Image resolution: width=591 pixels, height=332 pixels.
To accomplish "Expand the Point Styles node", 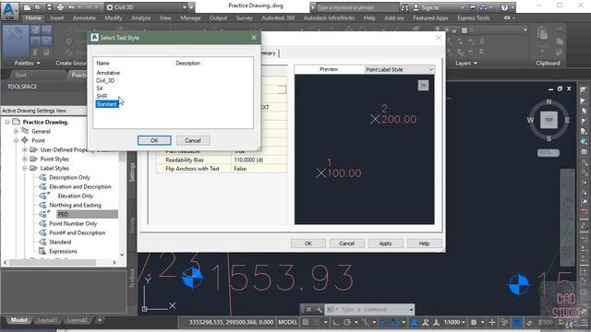I will coord(25,159).
